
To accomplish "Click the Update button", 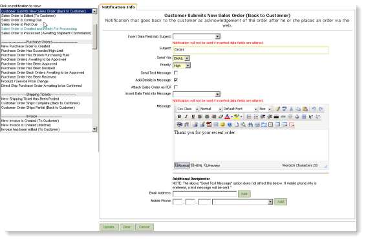I will (x=109, y=227).
